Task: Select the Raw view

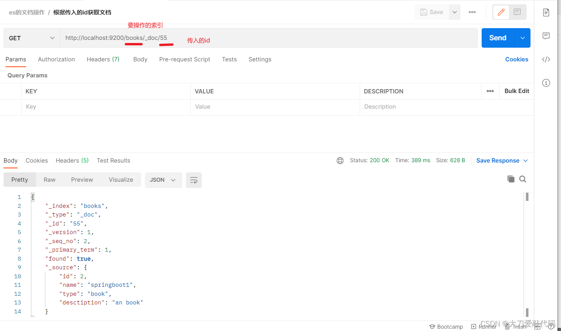Action: tap(50, 180)
